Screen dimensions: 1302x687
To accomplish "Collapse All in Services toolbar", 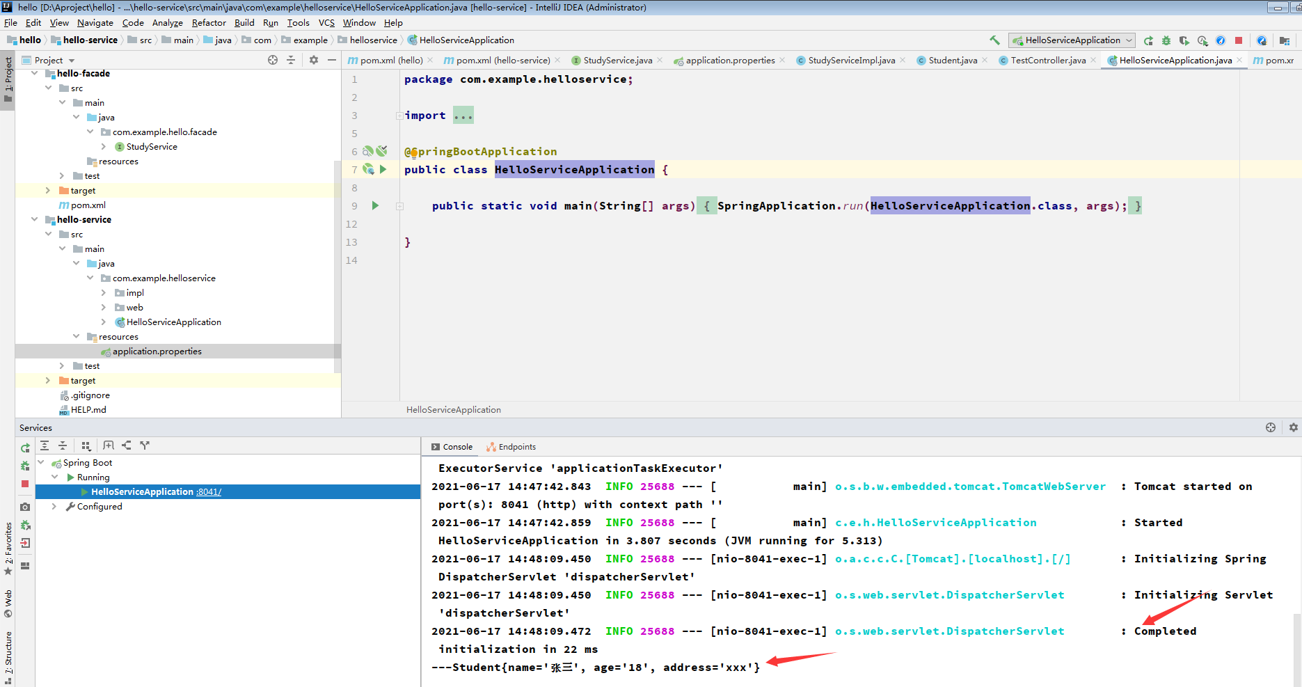I will point(63,445).
